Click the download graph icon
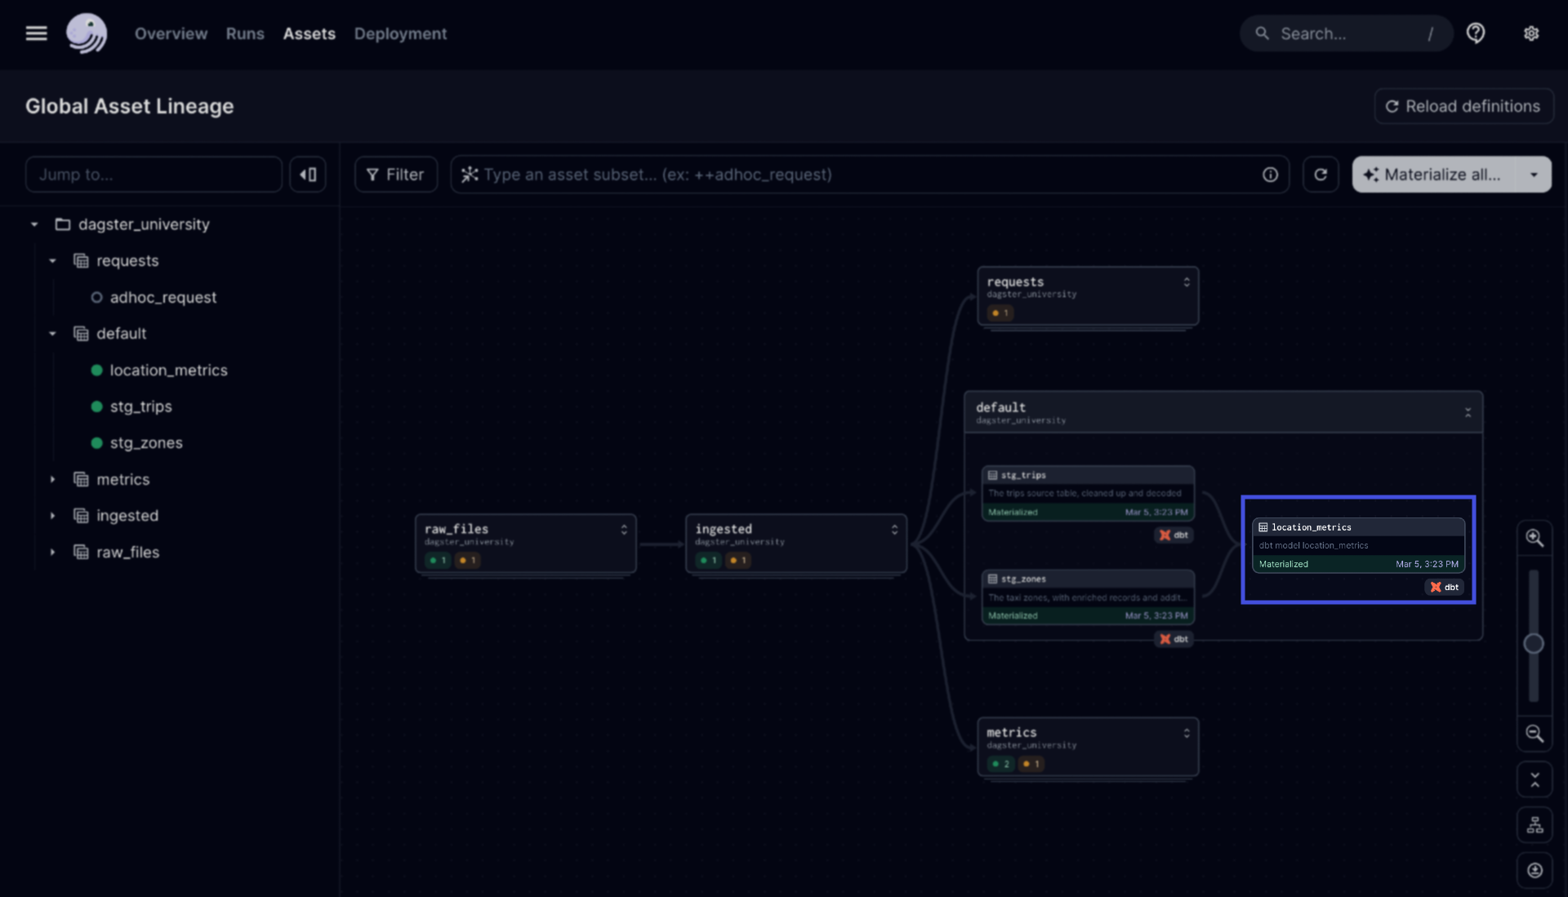 pos(1535,871)
